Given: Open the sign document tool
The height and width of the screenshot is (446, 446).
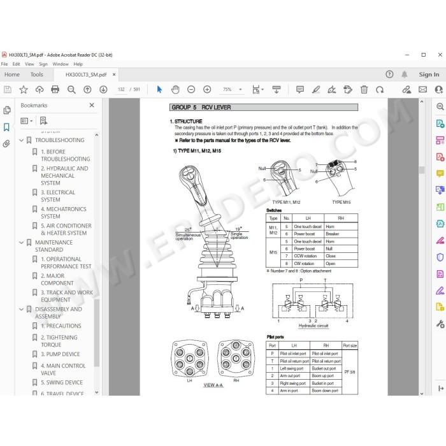Looking at the screenshot, I should click(x=332, y=90).
